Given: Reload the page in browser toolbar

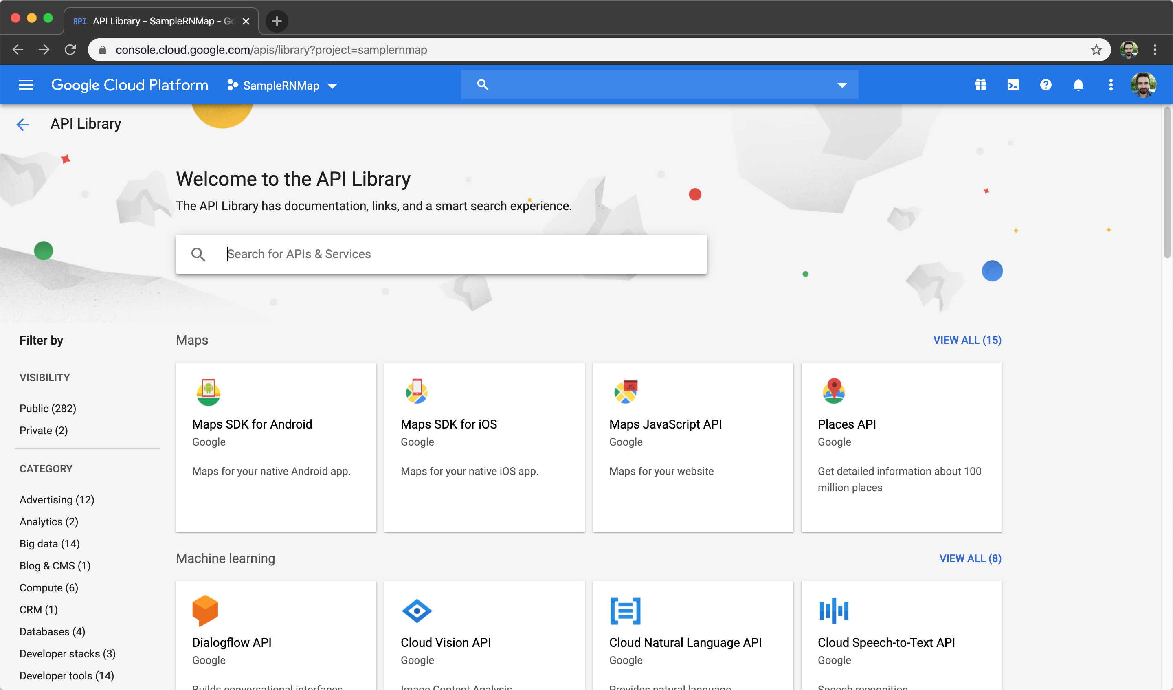Looking at the screenshot, I should [70, 50].
